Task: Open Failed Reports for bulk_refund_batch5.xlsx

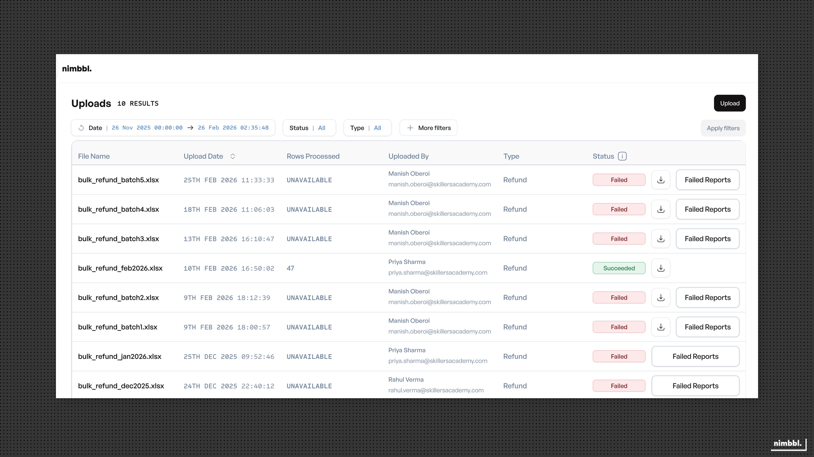Action: (707, 180)
